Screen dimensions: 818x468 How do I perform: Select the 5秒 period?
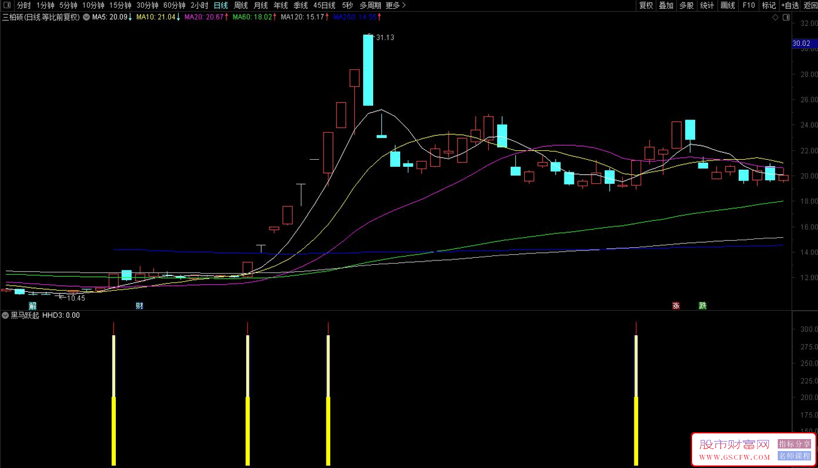[347, 6]
